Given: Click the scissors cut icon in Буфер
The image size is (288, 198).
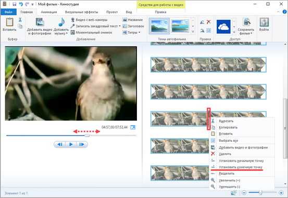Looking at the screenshot, I should (20, 20).
